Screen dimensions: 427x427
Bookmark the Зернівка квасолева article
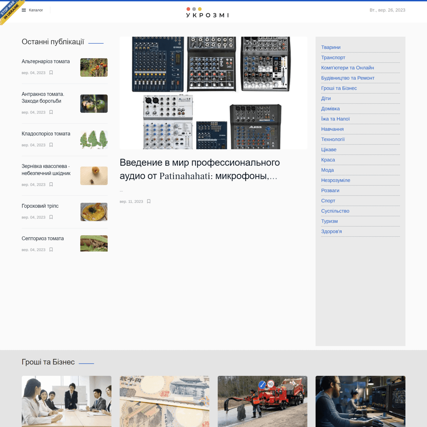pyautogui.click(x=51, y=184)
